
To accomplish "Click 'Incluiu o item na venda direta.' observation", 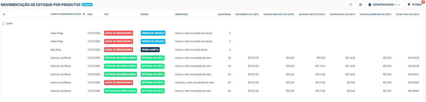I will coord(191,50).
